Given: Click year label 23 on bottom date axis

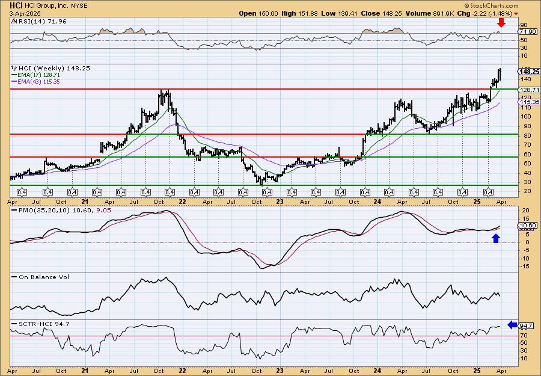Looking at the screenshot, I should pos(280,371).
